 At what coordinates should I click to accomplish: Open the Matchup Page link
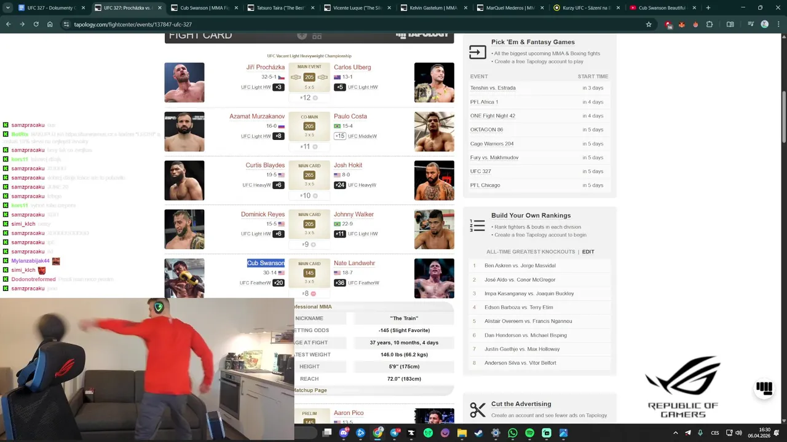310,390
